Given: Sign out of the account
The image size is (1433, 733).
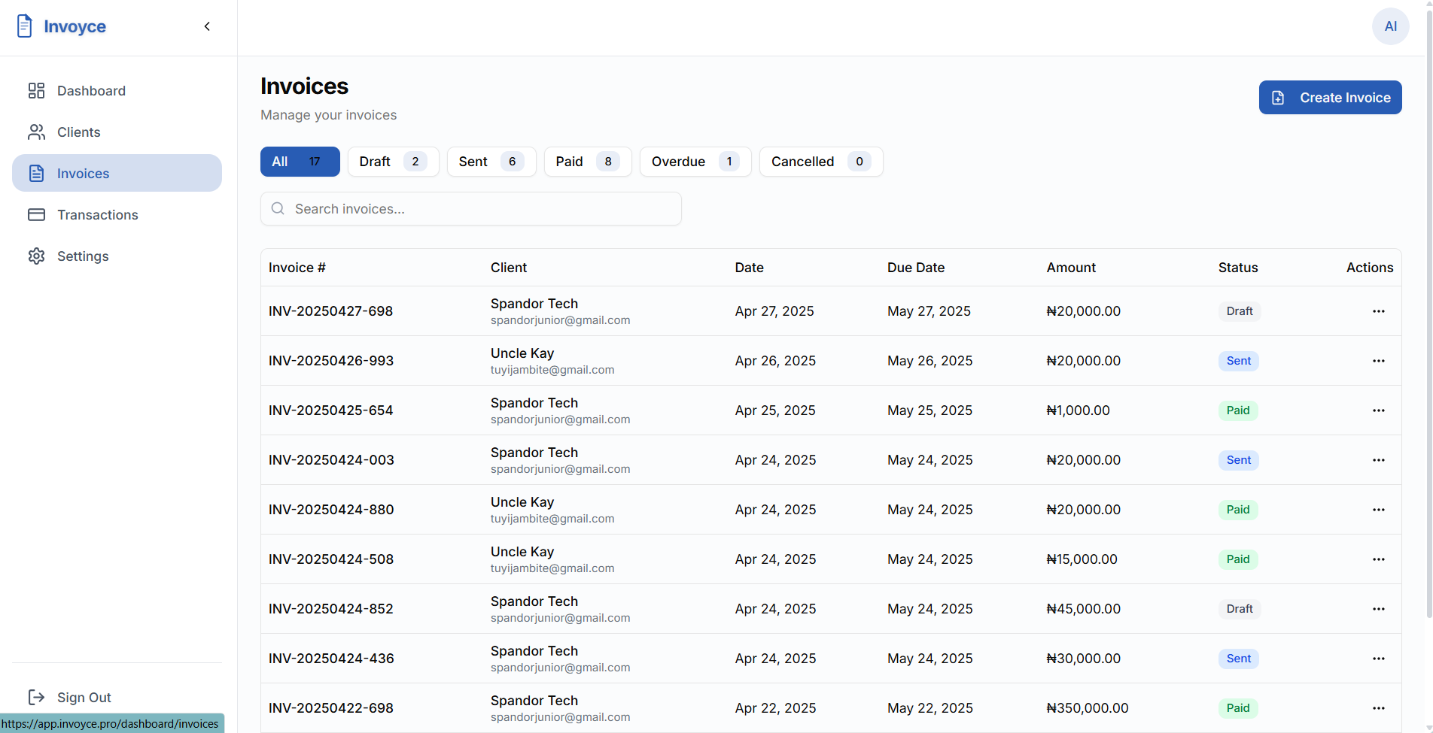Looking at the screenshot, I should pos(69,698).
